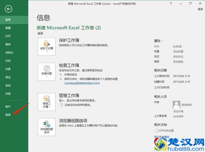Viewport: 205px width, 152px height.
Task: Click the 添加标记 (Add tag) field
Action: tap(178, 57)
